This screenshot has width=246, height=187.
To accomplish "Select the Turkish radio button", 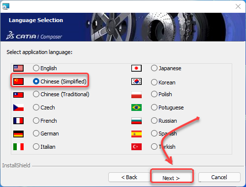I will click(154, 147).
